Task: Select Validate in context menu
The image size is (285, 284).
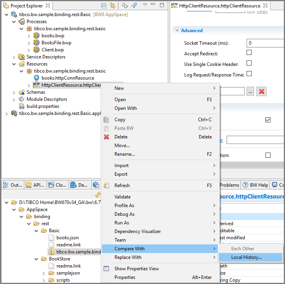Action: (x=160, y=197)
